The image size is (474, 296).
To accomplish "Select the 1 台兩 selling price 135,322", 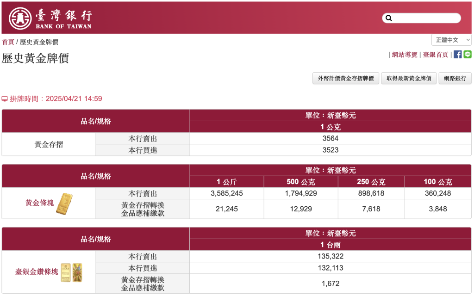I will tap(331, 256).
